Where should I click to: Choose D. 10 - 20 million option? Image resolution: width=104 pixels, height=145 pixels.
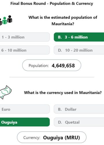click(79, 50)
